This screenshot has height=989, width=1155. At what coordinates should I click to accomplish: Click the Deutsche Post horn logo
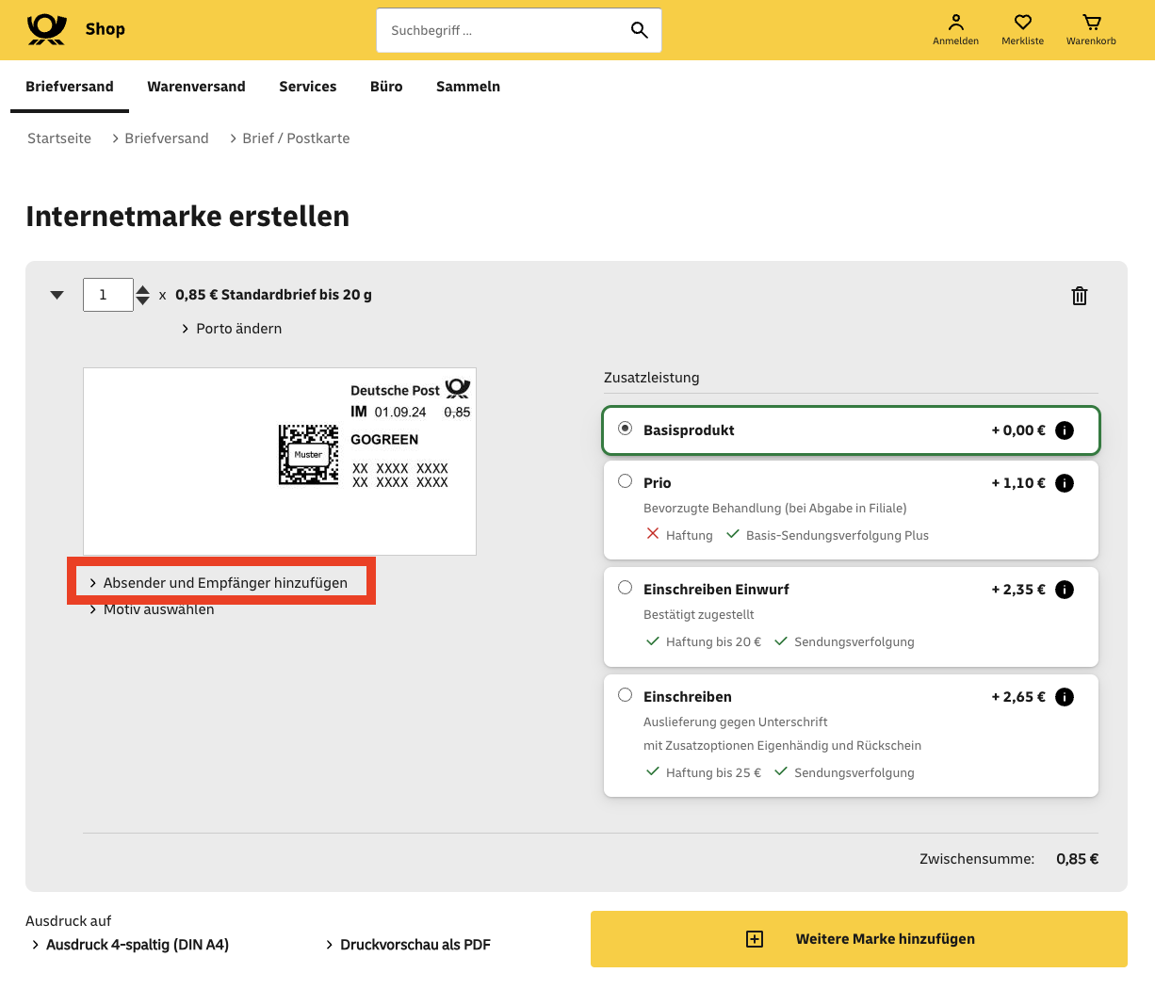pyautogui.click(x=46, y=29)
